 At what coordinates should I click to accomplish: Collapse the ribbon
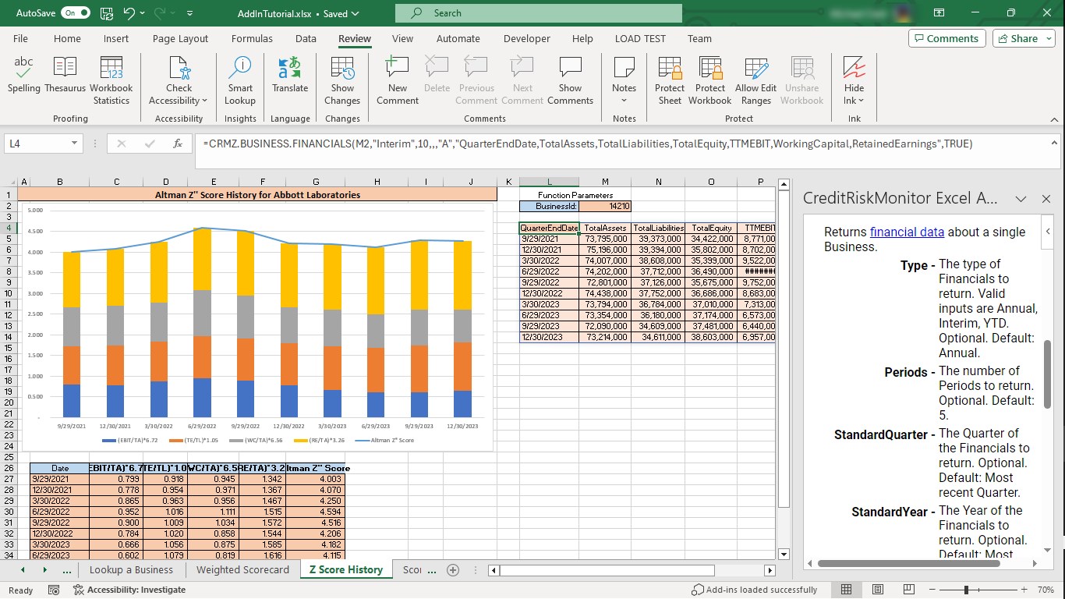(x=1054, y=119)
